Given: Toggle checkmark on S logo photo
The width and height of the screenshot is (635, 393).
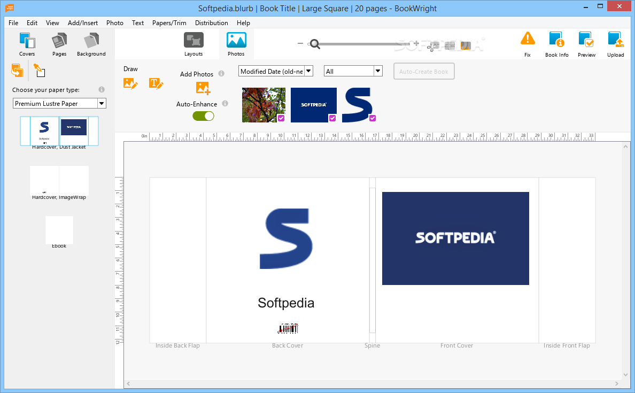Looking at the screenshot, I should point(373,118).
